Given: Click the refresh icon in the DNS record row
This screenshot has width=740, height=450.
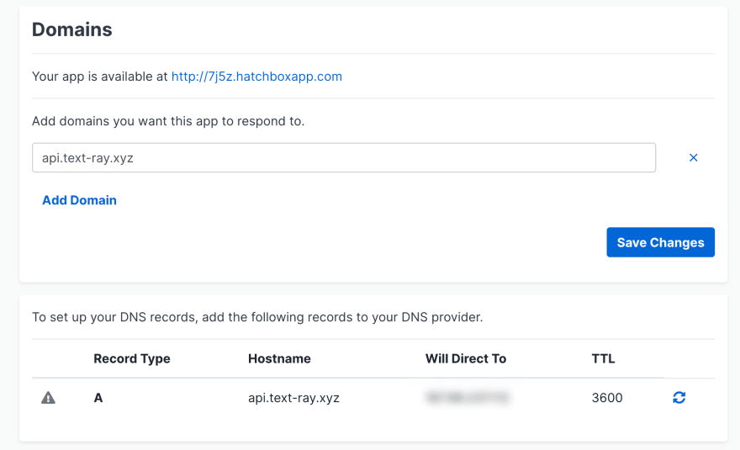Looking at the screenshot, I should point(679,398).
